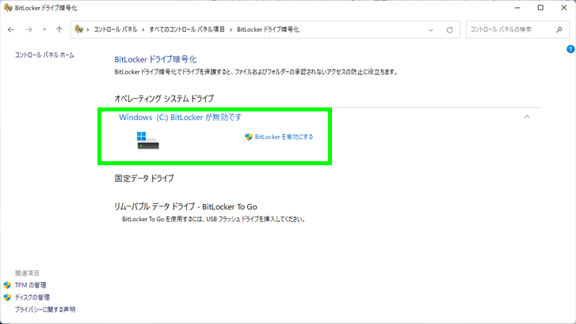Click the title bar BitLocker app icon
Viewport: 576px width, 324px height.
[x=8, y=8]
